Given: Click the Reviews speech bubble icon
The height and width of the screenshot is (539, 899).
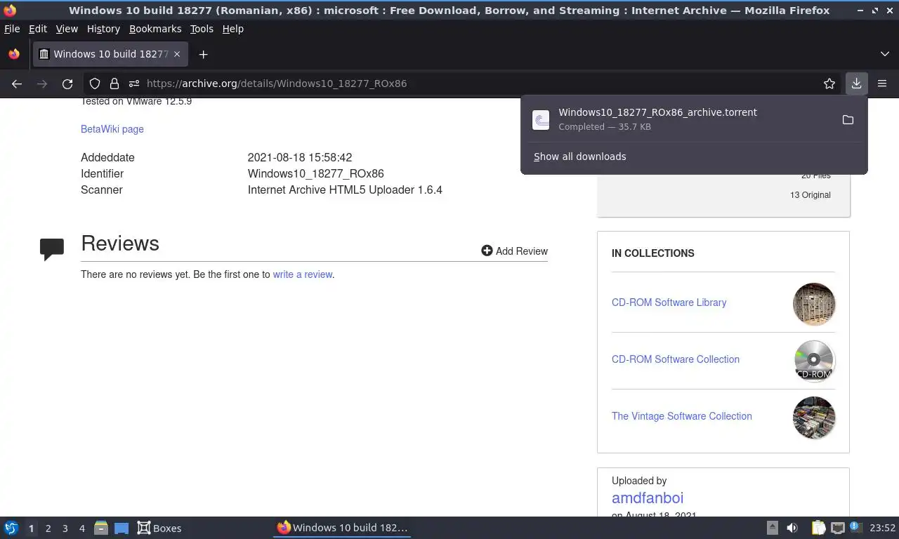Looking at the screenshot, I should pos(52,249).
